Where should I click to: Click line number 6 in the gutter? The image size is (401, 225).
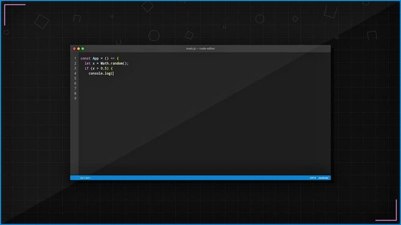pyautogui.click(x=75, y=83)
